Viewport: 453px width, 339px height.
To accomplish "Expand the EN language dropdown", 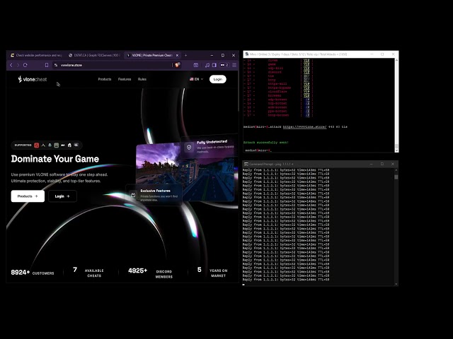I will 197,79.
